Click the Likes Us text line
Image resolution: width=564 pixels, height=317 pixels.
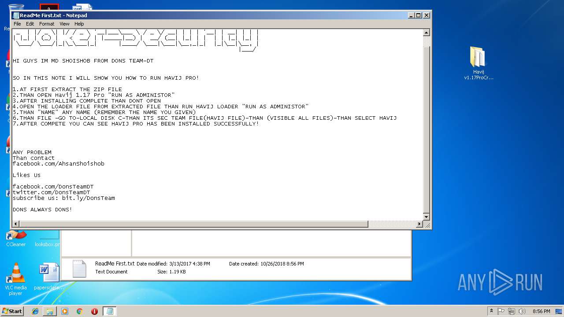pos(27,175)
